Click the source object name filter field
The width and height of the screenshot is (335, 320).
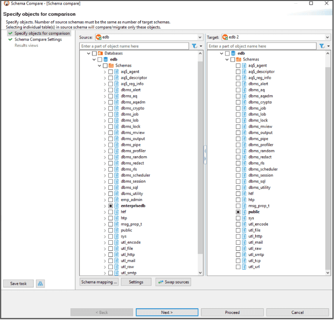[x=134, y=46]
